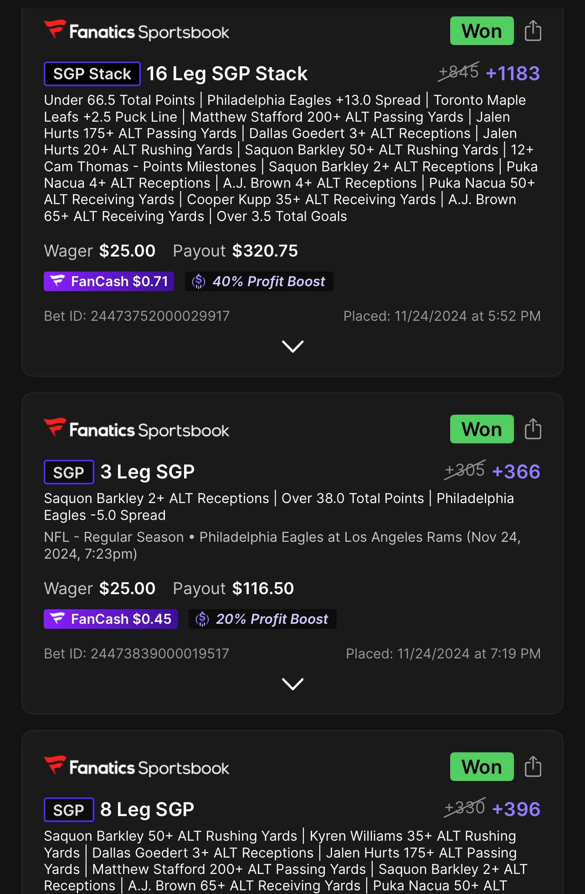
Task: Tap the FanCash $0.71 badge
Action: (x=109, y=282)
